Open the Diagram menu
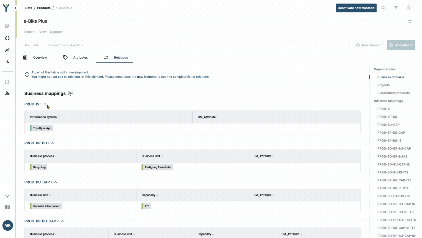 tap(56, 32)
